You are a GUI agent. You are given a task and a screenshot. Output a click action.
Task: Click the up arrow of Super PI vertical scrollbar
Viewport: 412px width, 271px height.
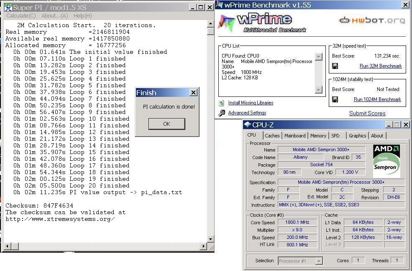[x=210, y=24]
